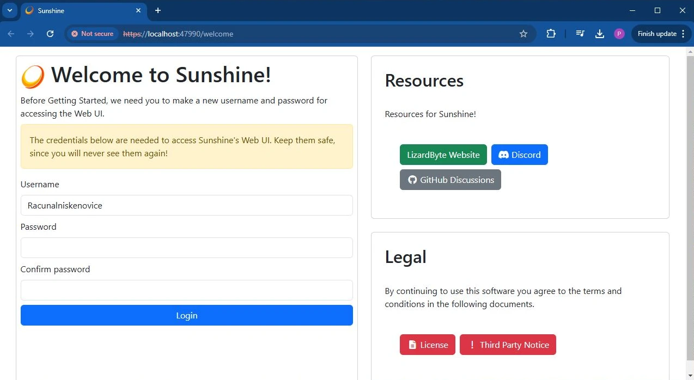This screenshot has width=694, height=380.
Task: Click the browser back arrow
Action: point(11,34)
